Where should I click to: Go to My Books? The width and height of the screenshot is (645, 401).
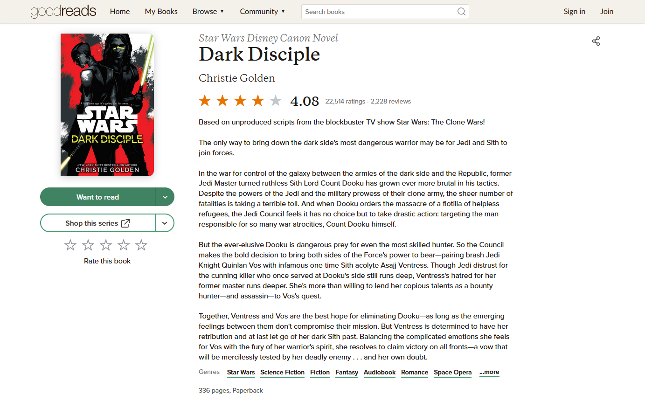pos(161,11)
